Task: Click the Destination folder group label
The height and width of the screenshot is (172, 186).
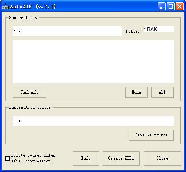Action: pos(30,107)
